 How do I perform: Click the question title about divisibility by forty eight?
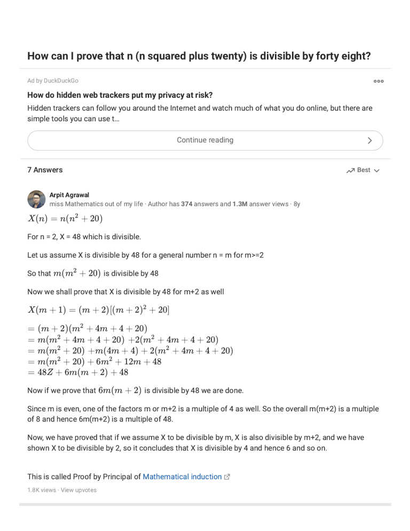(200, 56)
